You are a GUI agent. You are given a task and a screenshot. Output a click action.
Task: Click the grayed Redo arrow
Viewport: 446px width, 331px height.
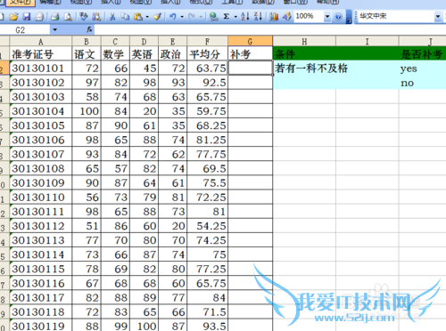click(x=192, y=17)
